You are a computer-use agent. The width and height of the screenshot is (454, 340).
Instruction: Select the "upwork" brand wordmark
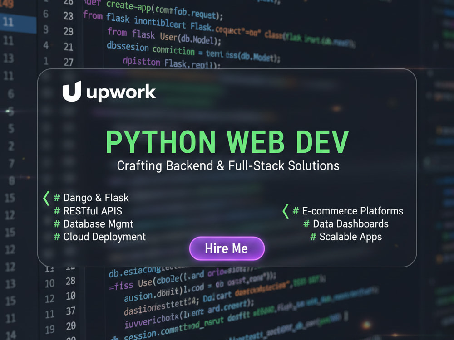click(x=121, y=92)
